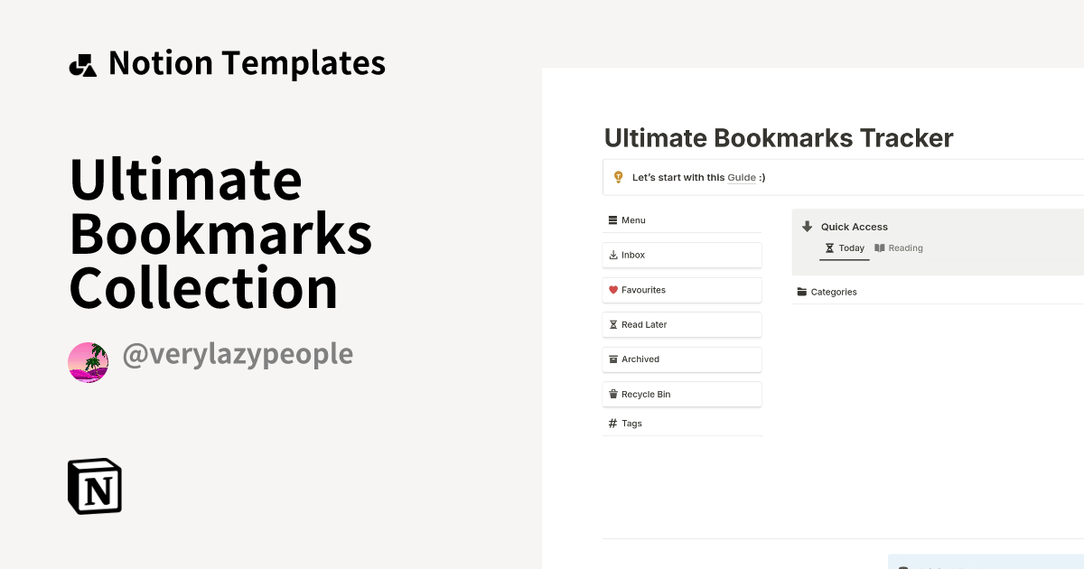This screenshot has width=1084, height=569.
Task: Click the lightbulb icon in the callout
Action: pos(618,177)
